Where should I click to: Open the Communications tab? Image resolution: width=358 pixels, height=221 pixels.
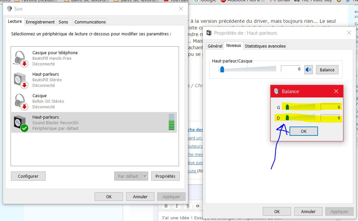[90, 22]
